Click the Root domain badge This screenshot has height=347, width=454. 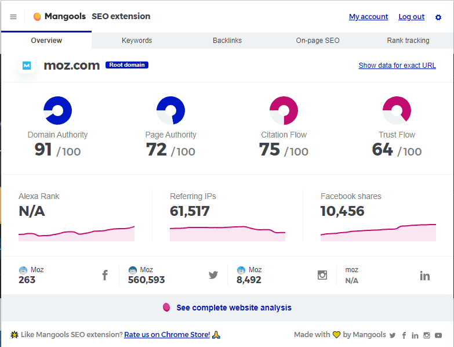tap(127, 65)
